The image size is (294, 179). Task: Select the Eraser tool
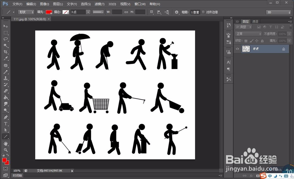(x=6, y=91)
